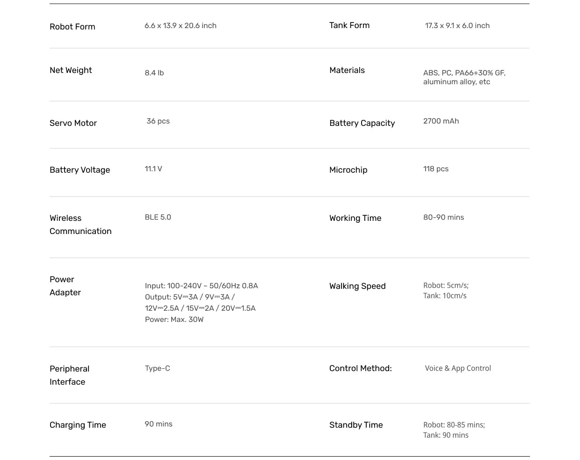Click the Microchip label

pos(348,170)
